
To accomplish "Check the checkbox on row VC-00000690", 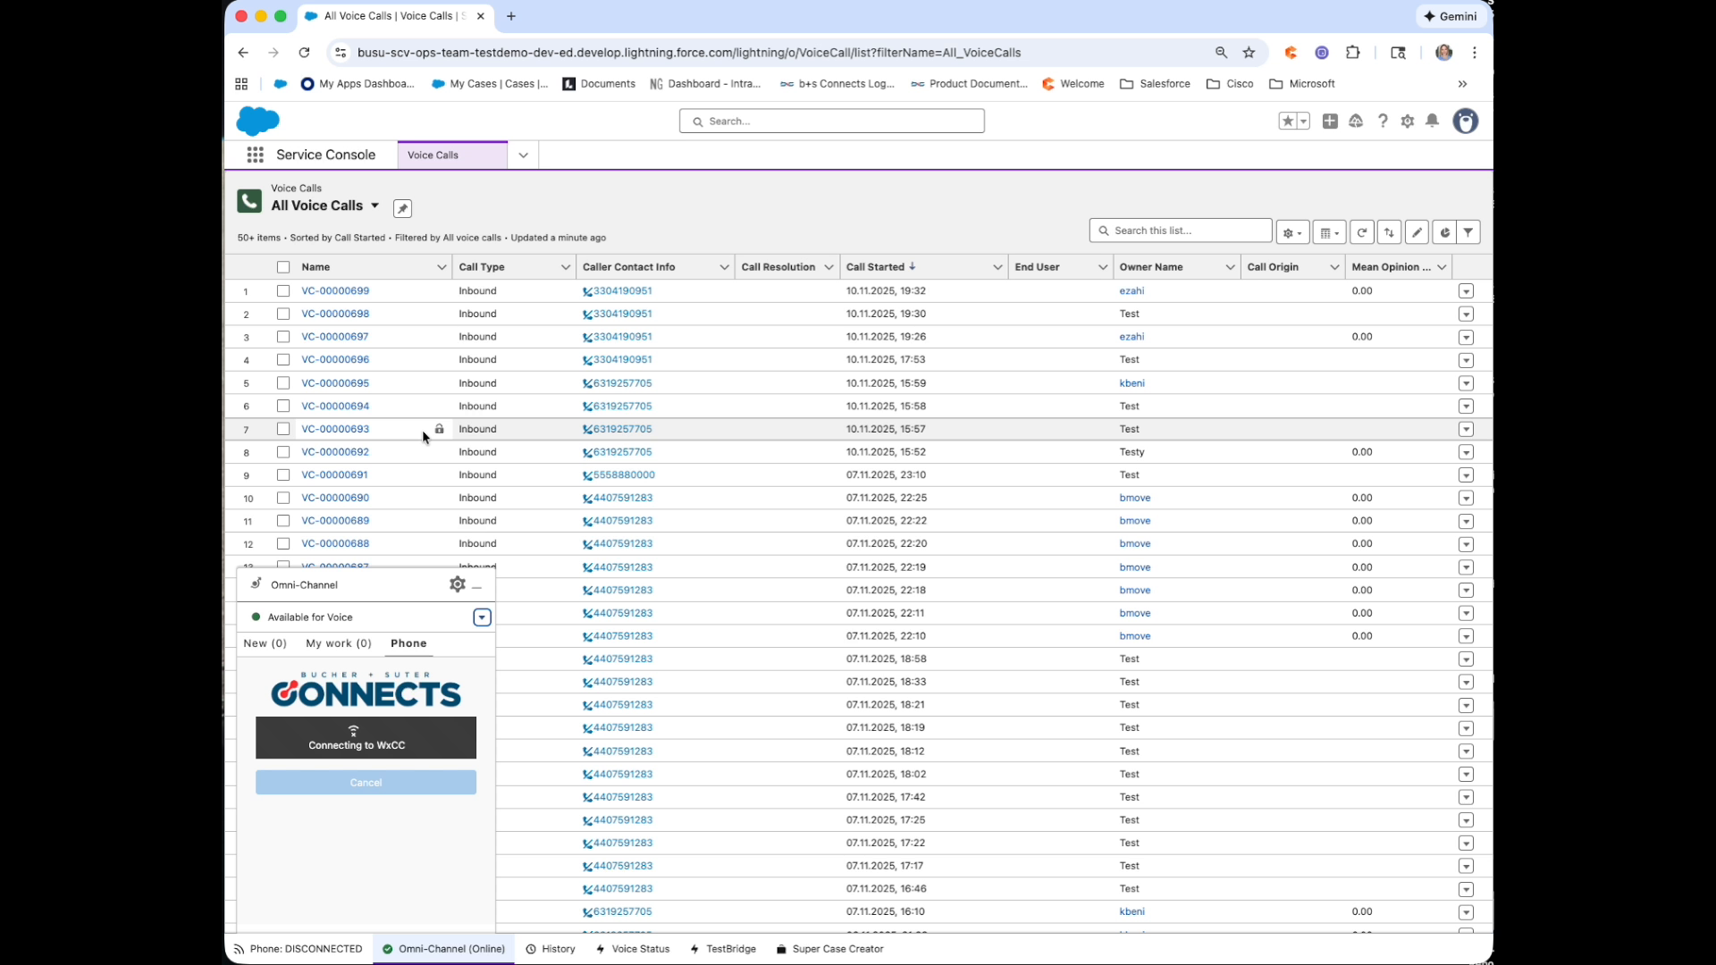I will point(283,498).
